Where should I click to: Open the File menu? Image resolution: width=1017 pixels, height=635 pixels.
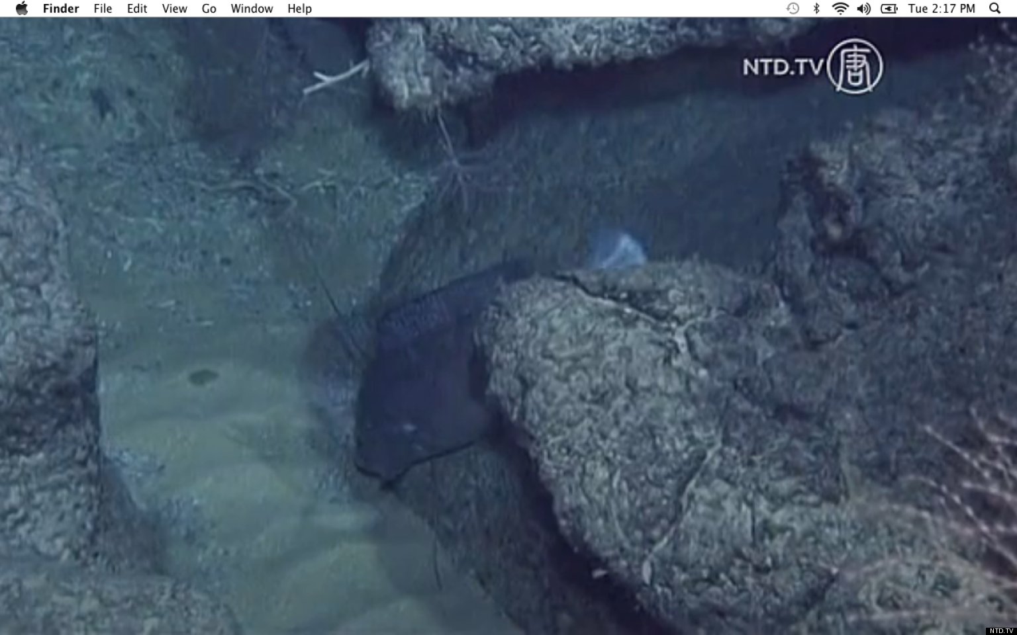[x=103, y=9]
